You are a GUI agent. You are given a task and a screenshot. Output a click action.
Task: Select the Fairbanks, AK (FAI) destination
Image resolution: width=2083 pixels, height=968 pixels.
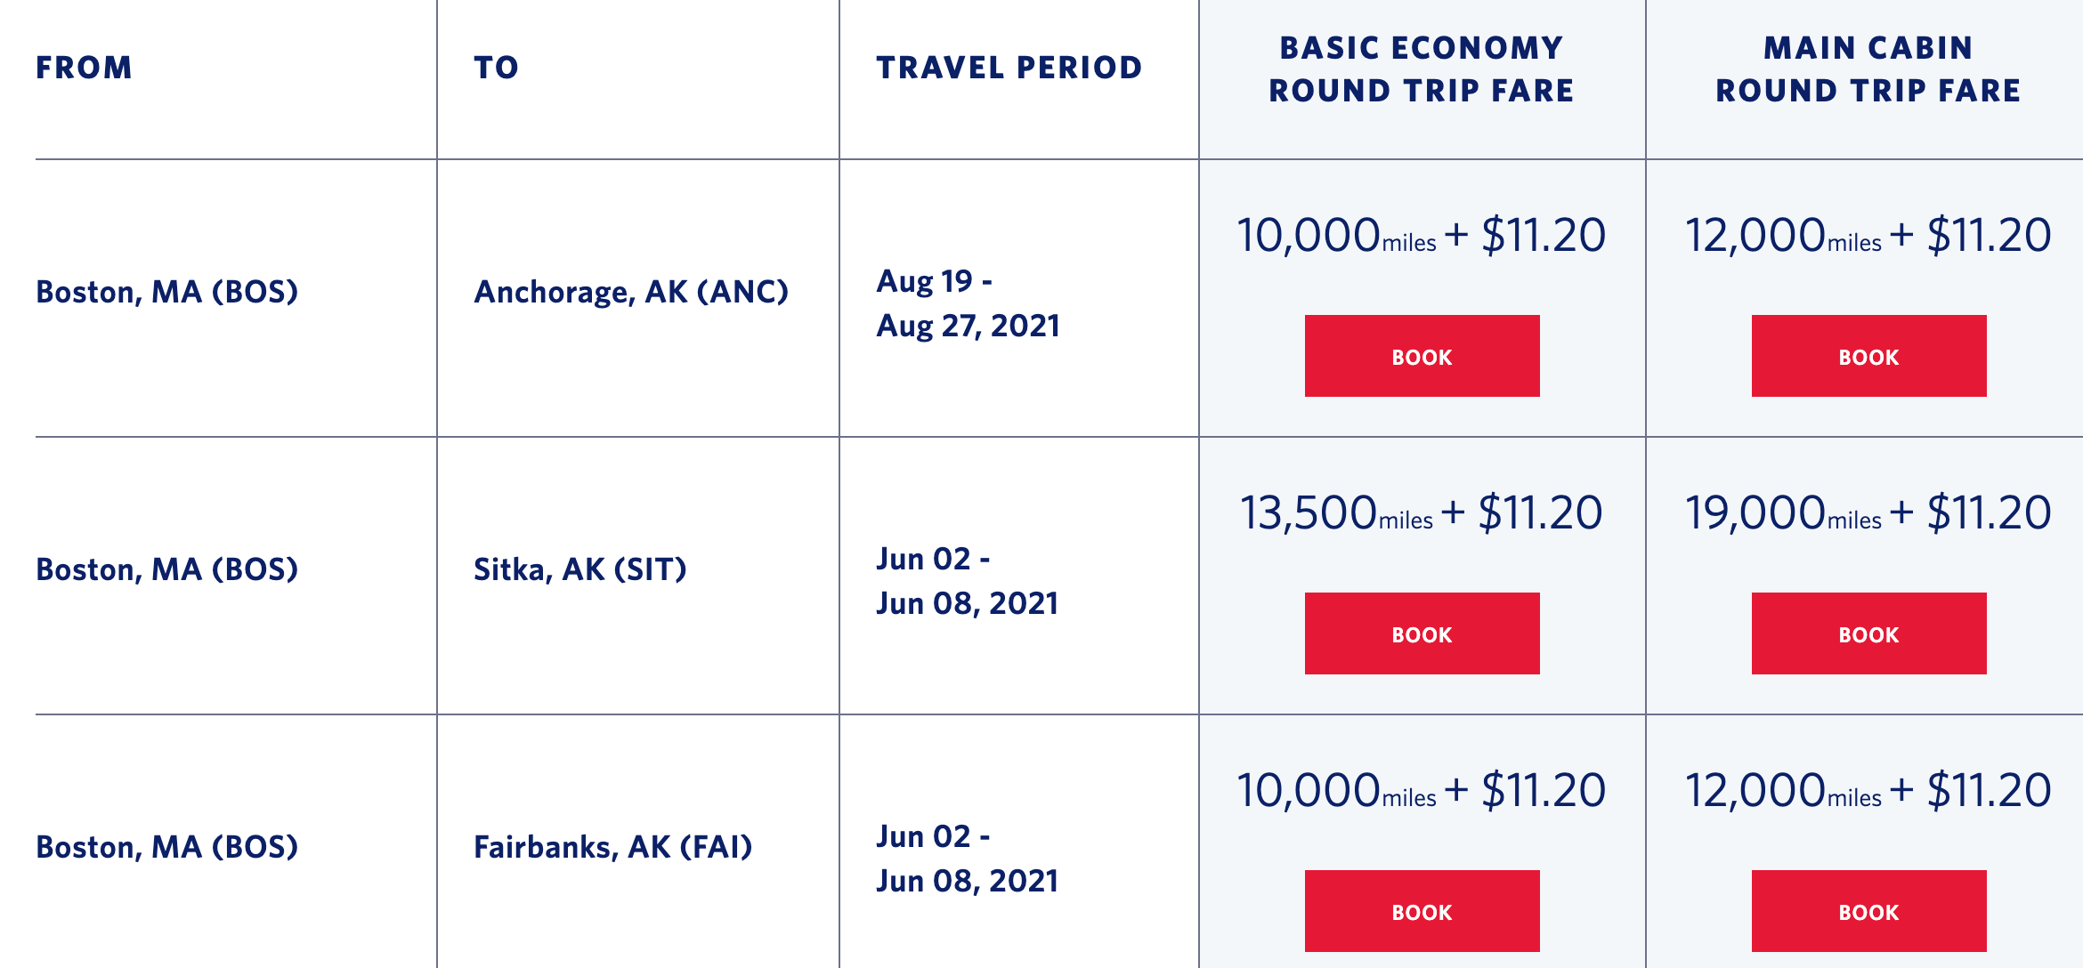613,847
